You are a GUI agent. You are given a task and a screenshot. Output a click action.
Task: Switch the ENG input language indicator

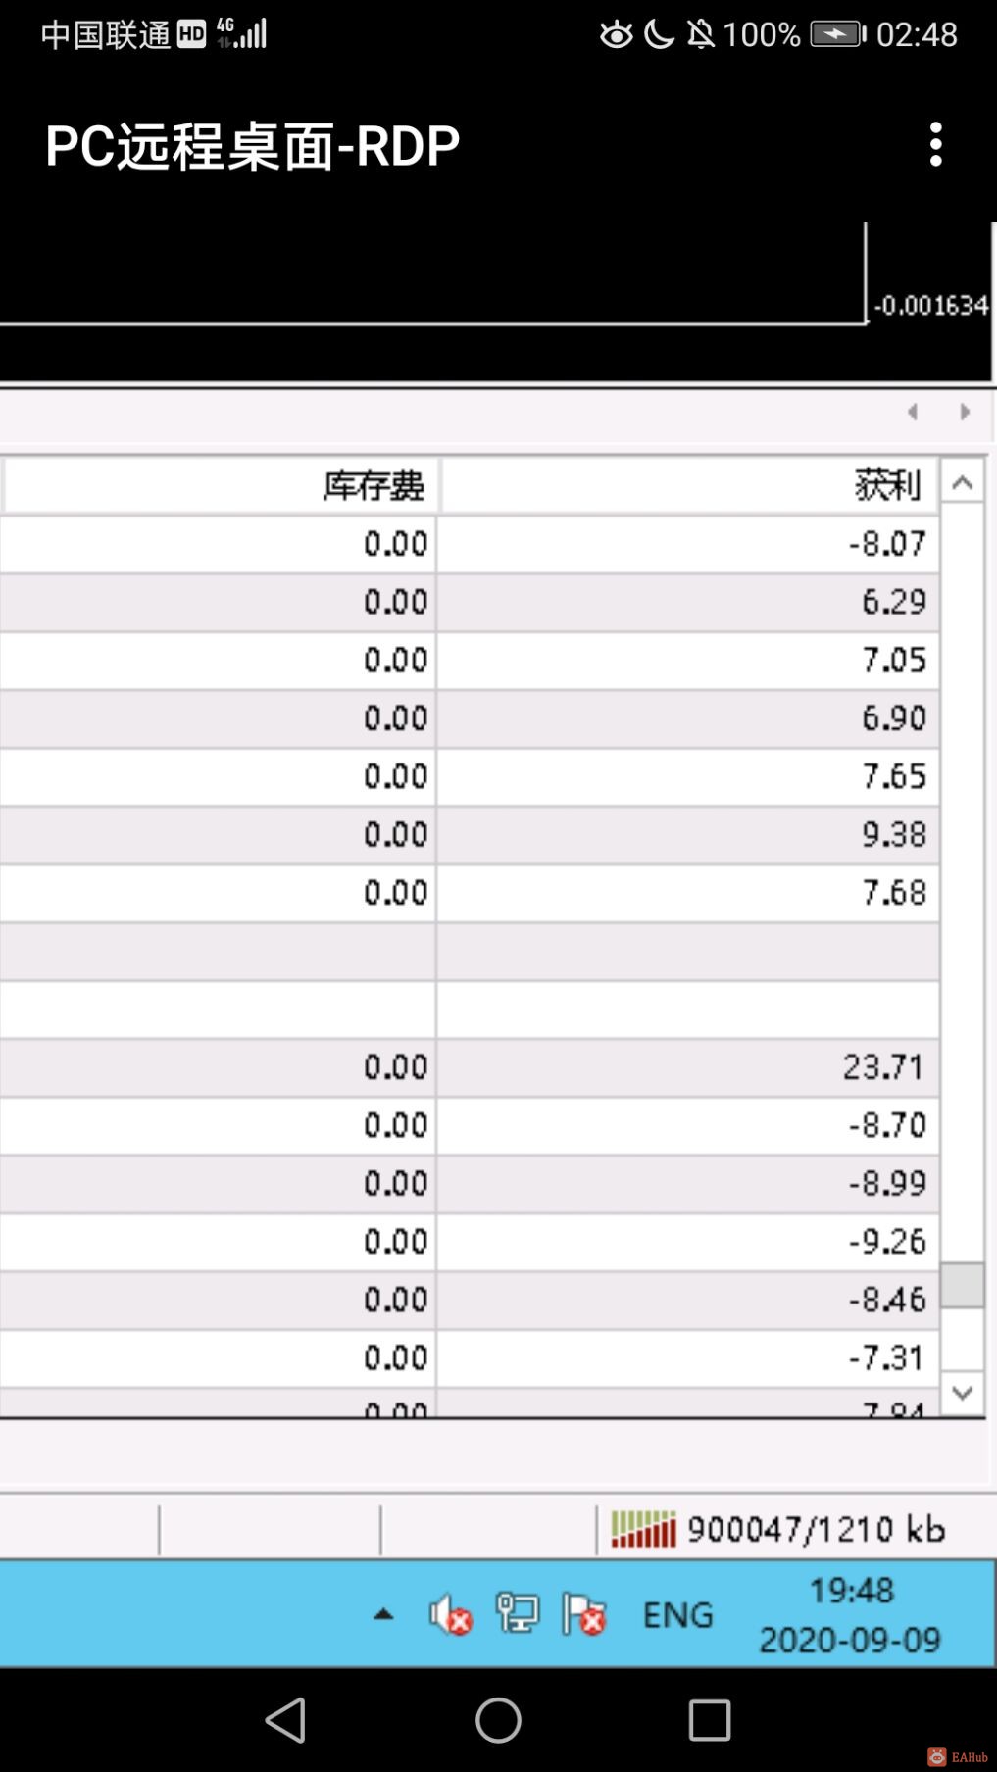677,1614
